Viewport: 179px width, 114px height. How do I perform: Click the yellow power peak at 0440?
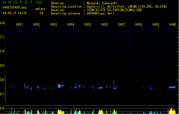[x=172, y=110]
